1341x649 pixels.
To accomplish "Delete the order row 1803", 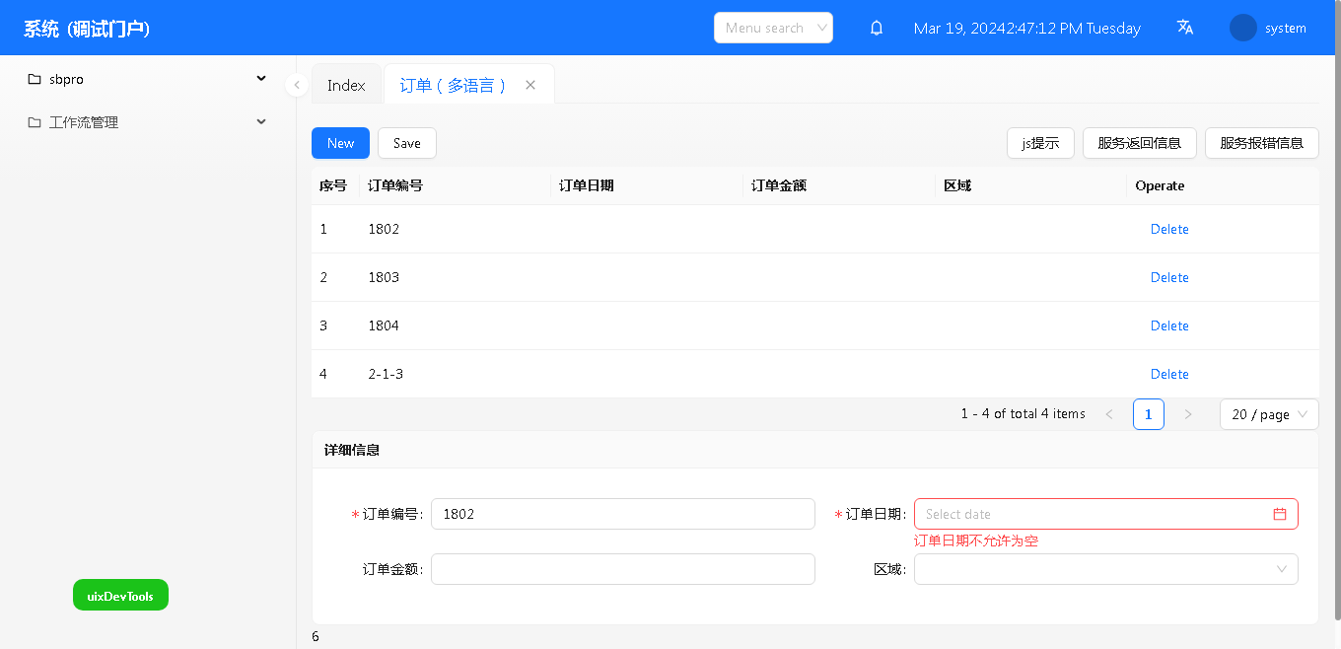I will (x=1169, y=277).
